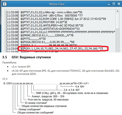Image resolution: width=122 pixels, height=115 pixels.
Task: Select the highlighted $GPGSV log line
Action: point(54,49)
